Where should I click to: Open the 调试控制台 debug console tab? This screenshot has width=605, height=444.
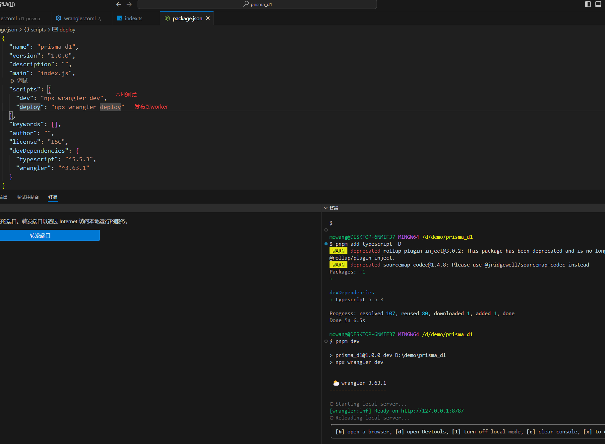(x=28, y=197)
